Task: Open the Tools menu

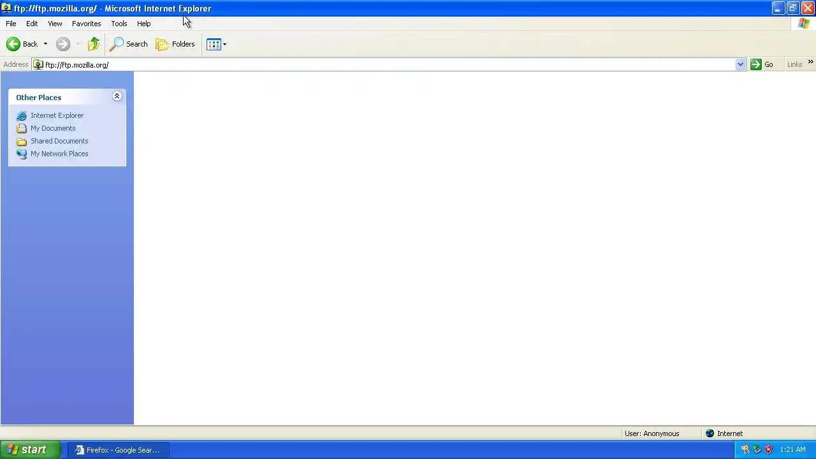Action: pos(119,24)
